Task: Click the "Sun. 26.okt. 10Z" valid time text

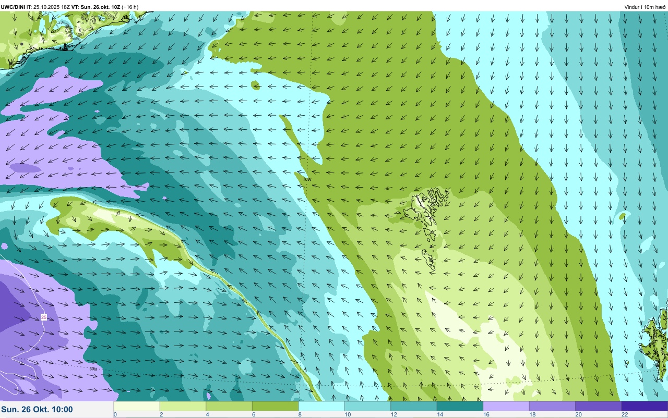Action: pyautogui.click(x=100, y=7)
